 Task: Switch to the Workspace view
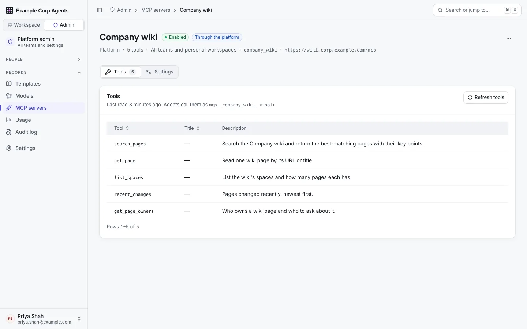point(24,25)
